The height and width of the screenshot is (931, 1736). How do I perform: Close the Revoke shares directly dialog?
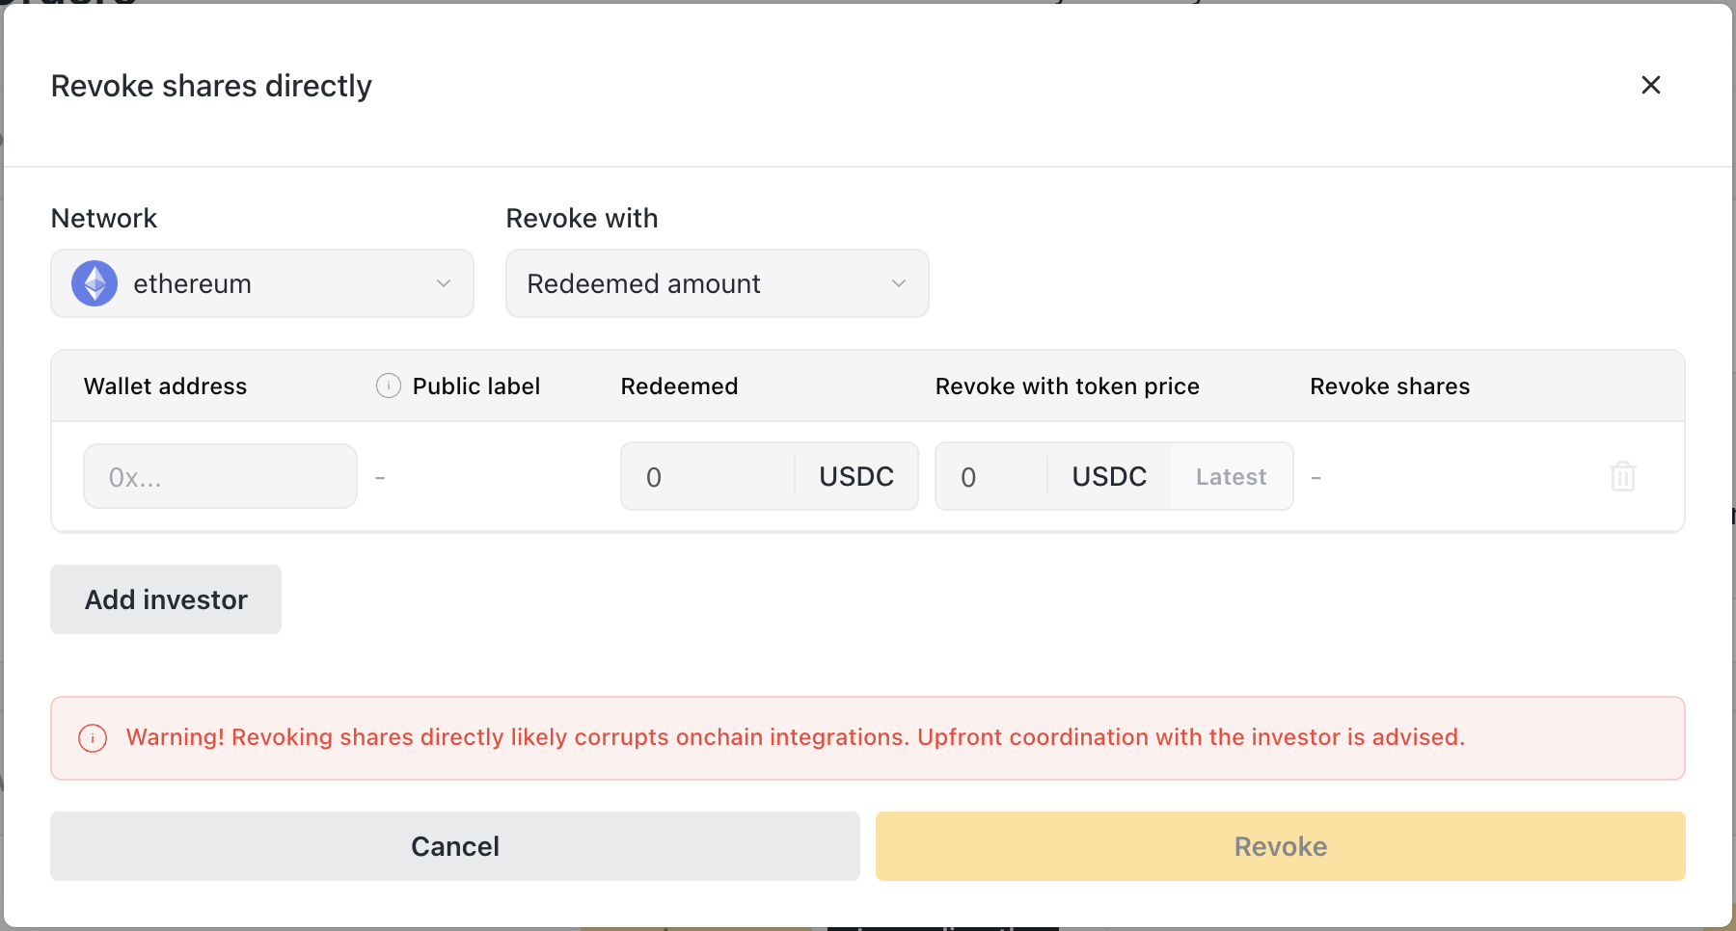point(1650,85)
